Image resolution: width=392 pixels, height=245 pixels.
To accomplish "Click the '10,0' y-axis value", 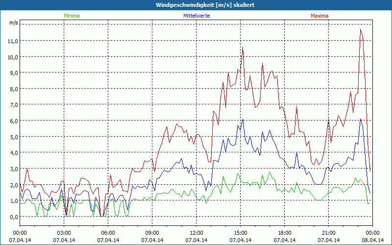I will coord(13,57).
